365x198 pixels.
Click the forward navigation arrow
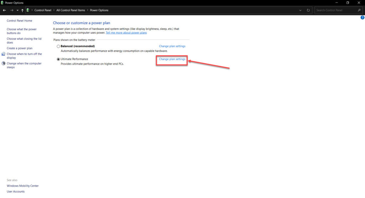pyautogui.click(x=12, y=10)
